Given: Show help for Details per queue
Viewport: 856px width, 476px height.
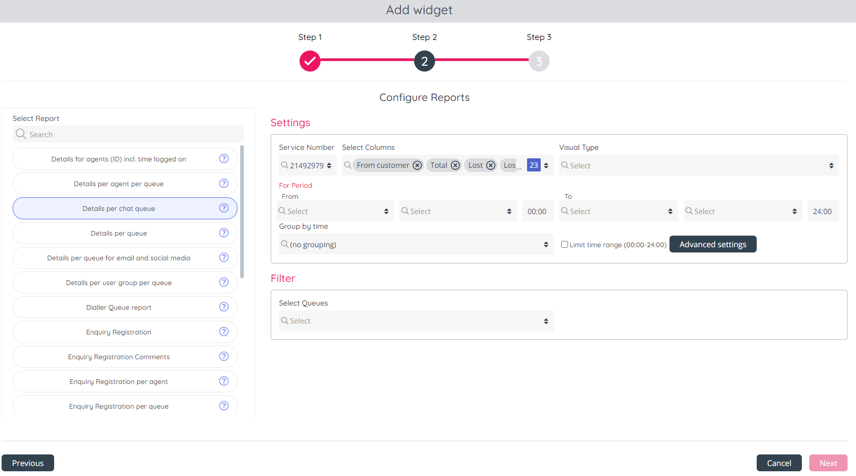Looking at the screenshot, I should point(224,233).
